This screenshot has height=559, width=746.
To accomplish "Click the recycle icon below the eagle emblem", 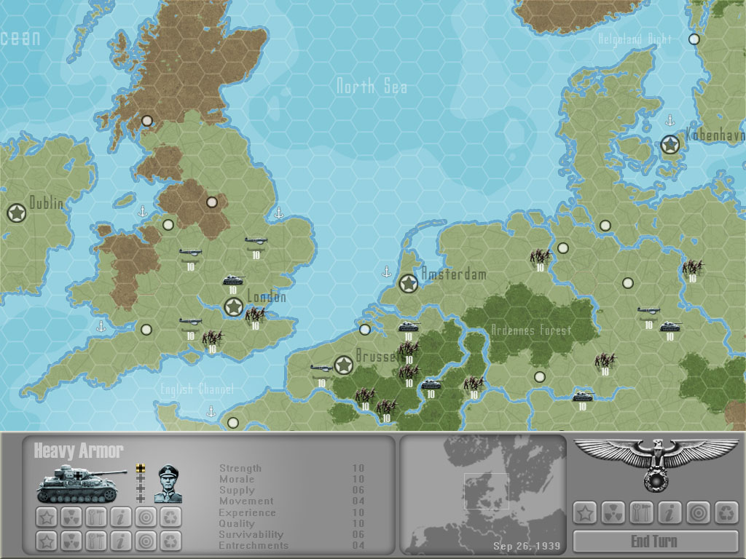I will (726, 512).
